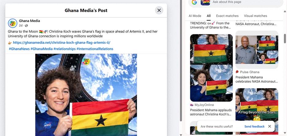Screen dimensions: 287x136
Task: Open the ghanamedia.net article link
Action: click(x=62, y=43)
